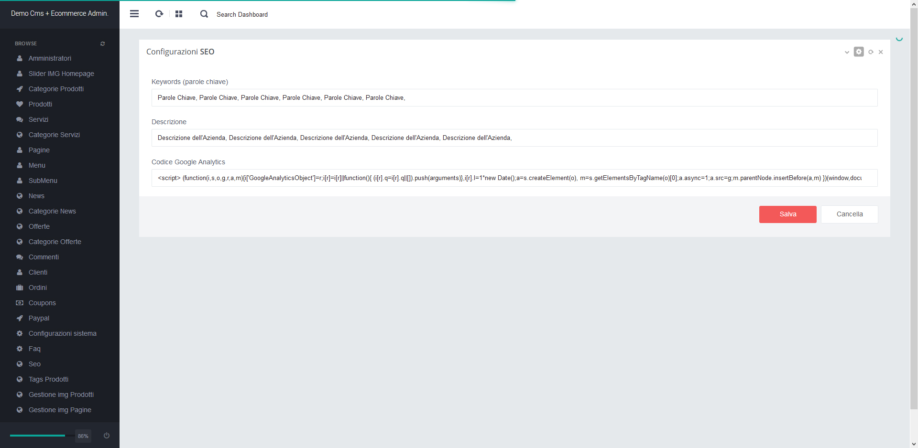Reload the Configurazioni SEO panel
918x448 pixels.
pyautogui.click(x=871, y=52)
